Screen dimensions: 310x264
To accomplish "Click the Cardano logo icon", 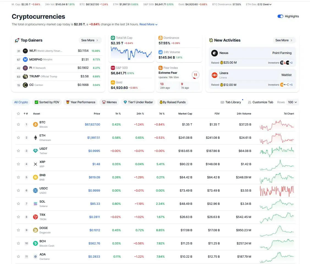I will click(35, 257).
